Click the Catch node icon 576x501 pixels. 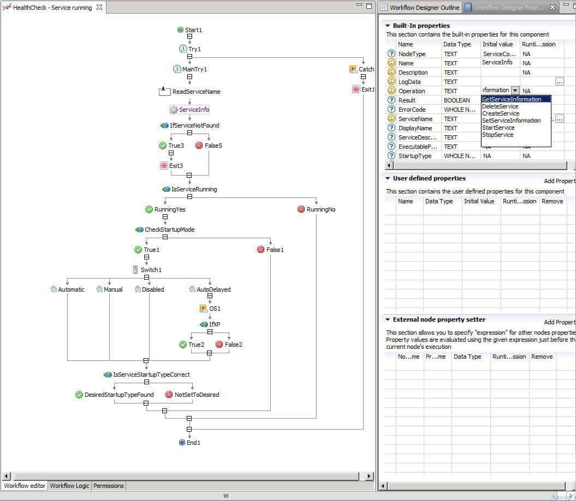coord(353,69)
